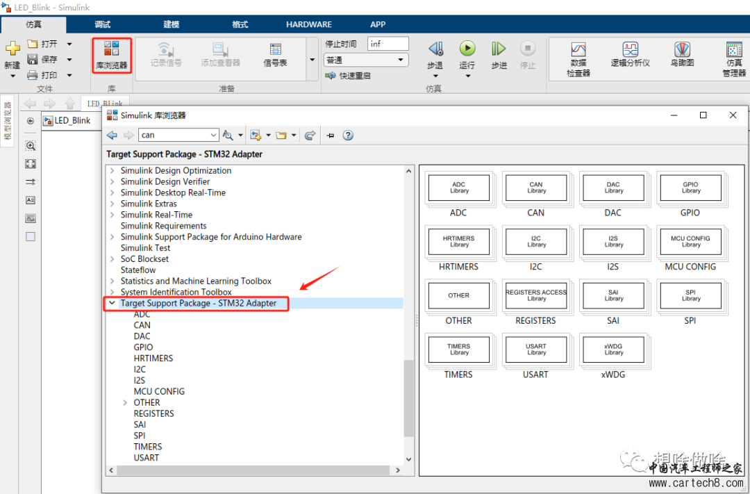Screen dimensions: 750x494
Task: Expand the SoC Blockset tree node
Action: click(x=112, y=259)
